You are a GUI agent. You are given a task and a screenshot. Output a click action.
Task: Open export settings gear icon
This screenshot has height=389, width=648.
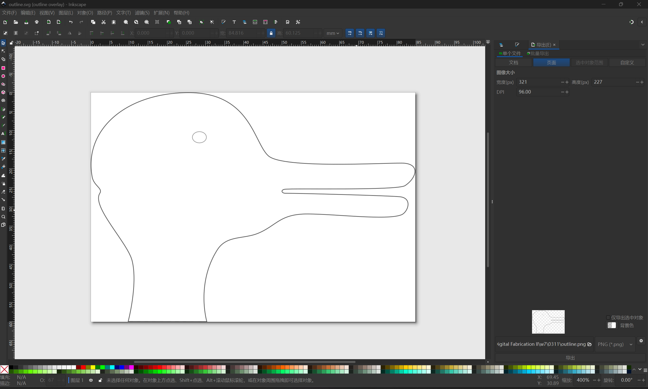coord(641,341)
